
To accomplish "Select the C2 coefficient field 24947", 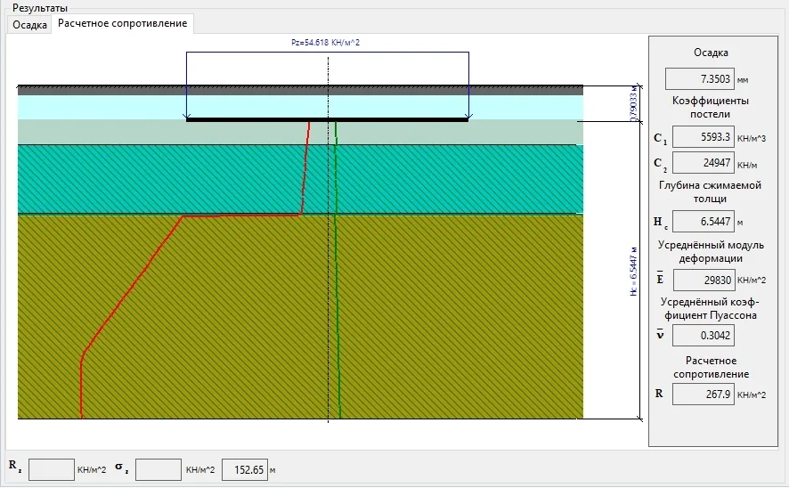I will click(703, 162).
